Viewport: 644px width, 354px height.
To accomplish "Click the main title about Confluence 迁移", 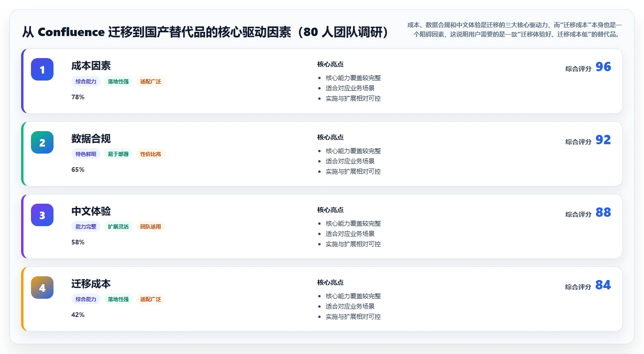I will (206, 32).
